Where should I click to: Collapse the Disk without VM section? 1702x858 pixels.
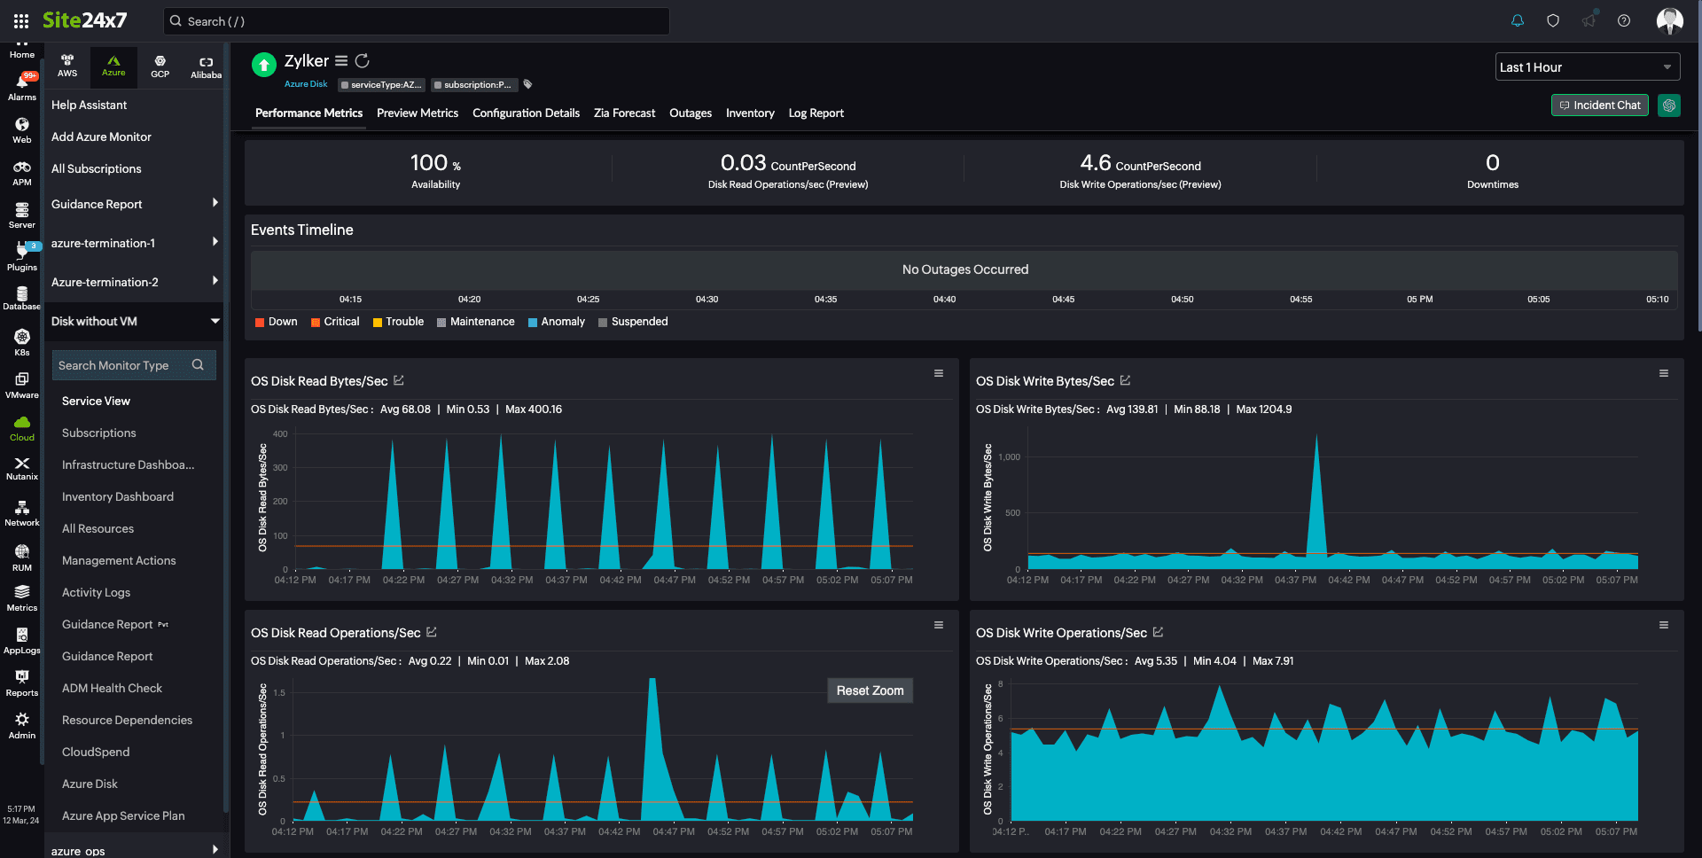134,321
